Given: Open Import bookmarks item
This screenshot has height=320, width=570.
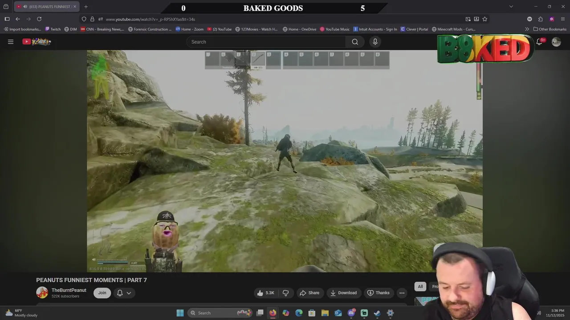Looking at the screenshot, I should coord(22,29).
